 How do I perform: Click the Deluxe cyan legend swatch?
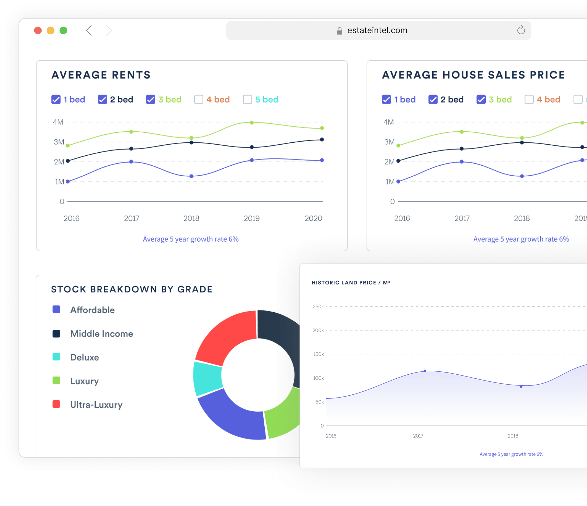(x=56, y=357)
